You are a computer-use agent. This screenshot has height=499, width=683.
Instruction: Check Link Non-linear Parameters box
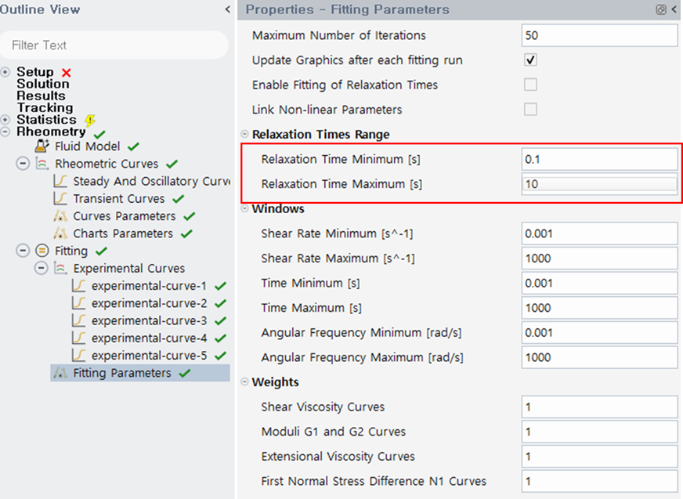point(530,110)
